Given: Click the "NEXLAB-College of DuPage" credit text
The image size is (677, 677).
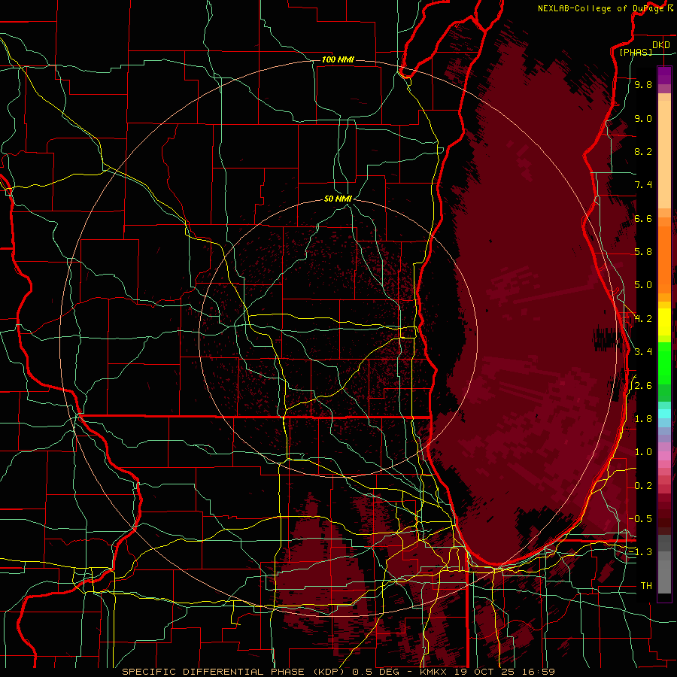Looking at the screenshot, I should pos(600,8).
